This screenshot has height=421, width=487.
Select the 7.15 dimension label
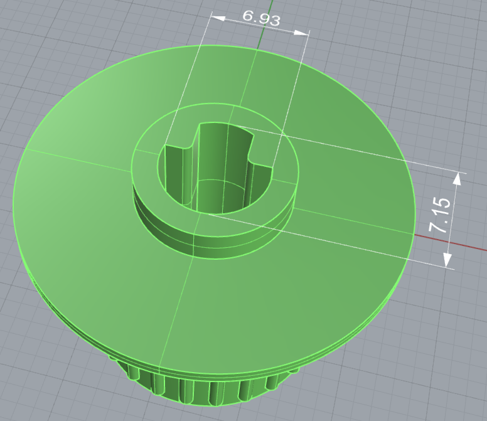click(439, 215)
